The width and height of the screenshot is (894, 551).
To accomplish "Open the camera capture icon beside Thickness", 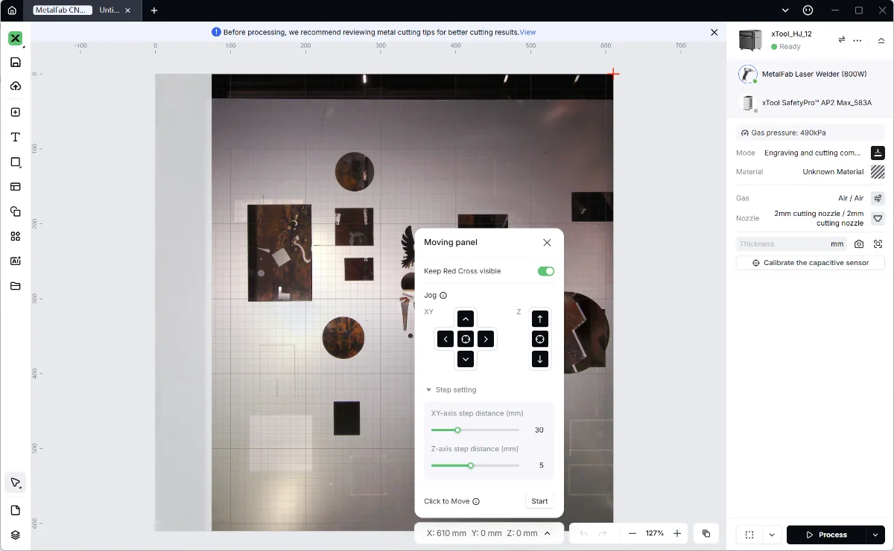I will (859, 243).
